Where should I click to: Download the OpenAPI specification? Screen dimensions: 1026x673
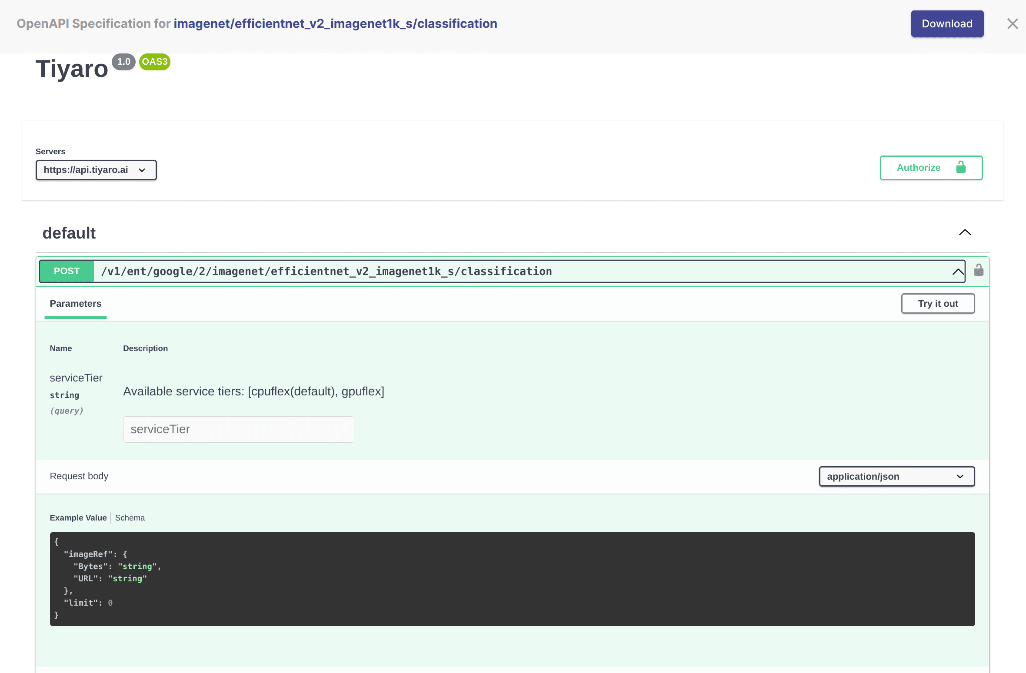[947, 24]
